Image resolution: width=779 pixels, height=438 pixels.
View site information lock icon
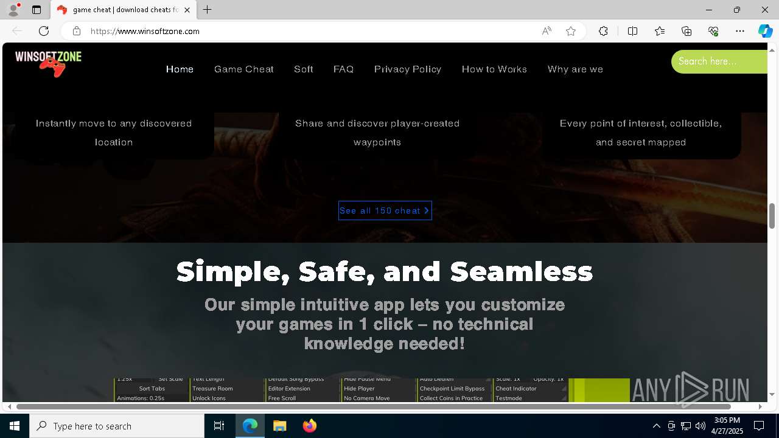tap(76, 31)
